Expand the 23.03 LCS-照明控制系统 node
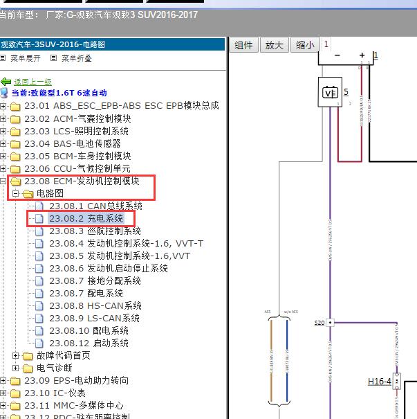 (x=3, y=132)
